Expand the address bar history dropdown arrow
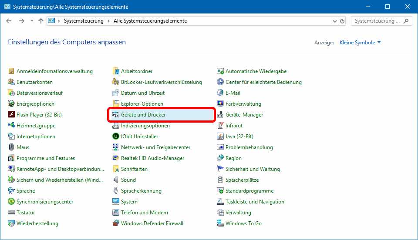 334,21
